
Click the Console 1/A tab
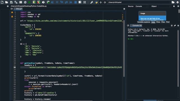pos(136,26)
